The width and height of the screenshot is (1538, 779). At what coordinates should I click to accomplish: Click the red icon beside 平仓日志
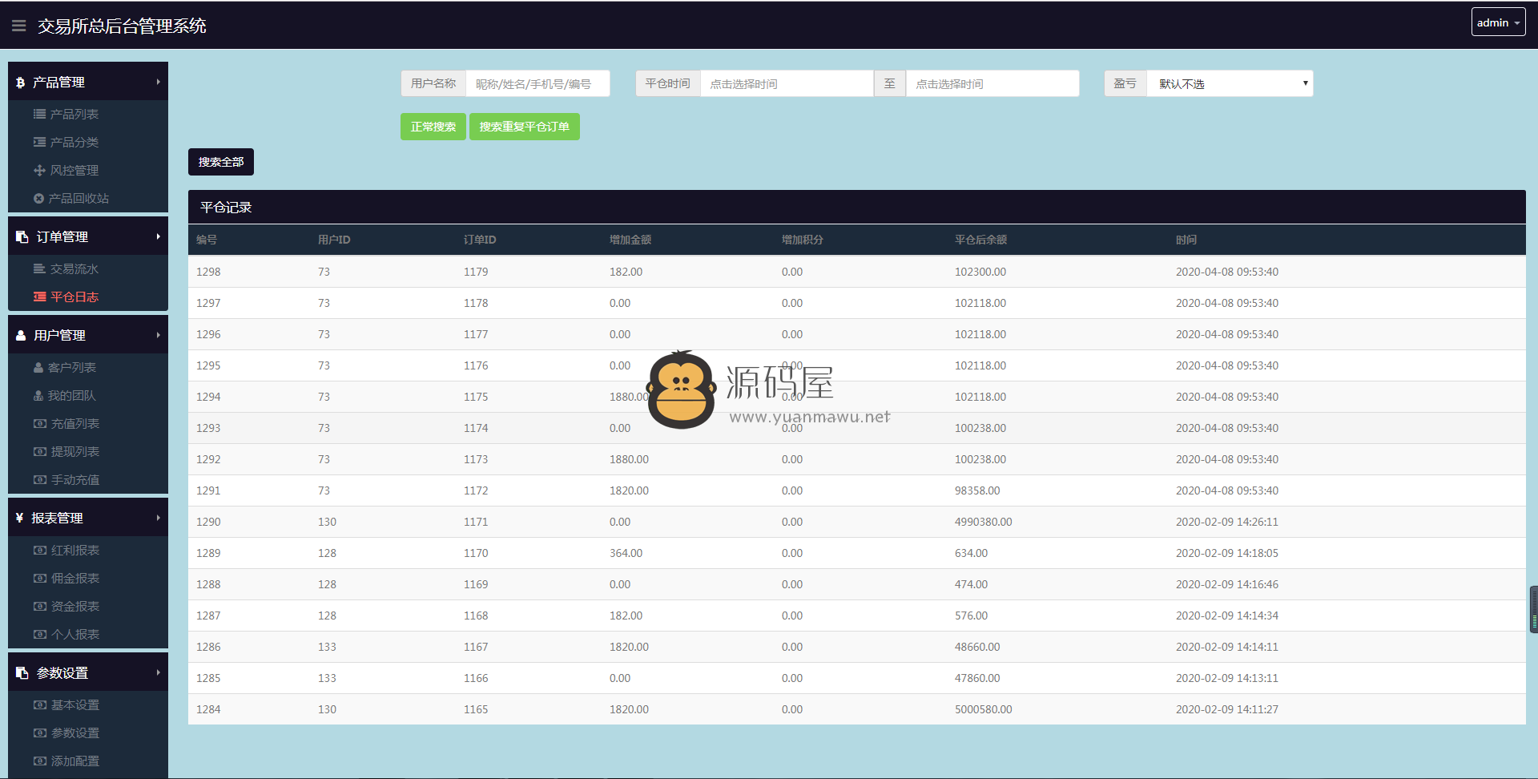tap(39, 297)
